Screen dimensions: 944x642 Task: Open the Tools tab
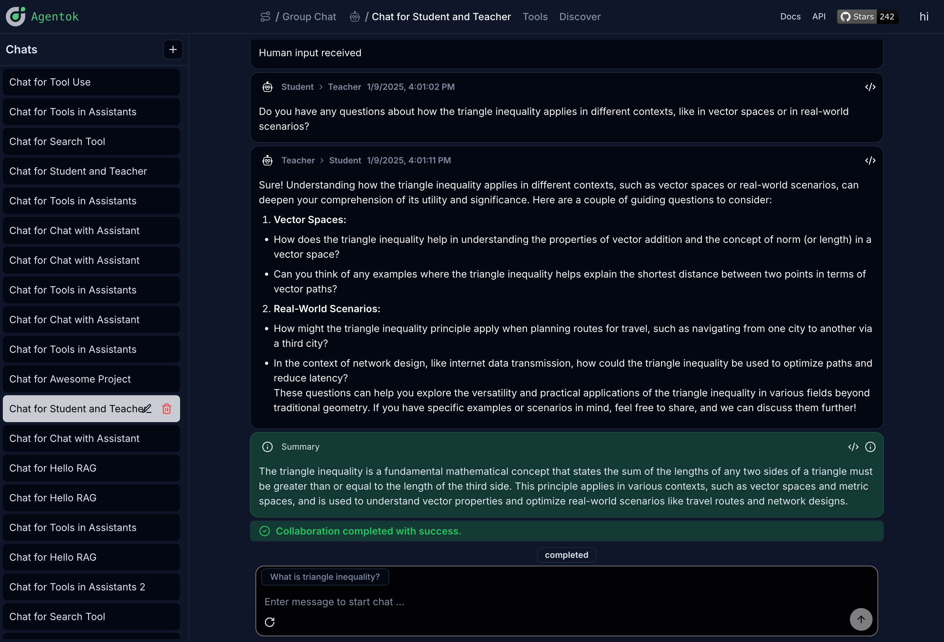tap(535, 17)
